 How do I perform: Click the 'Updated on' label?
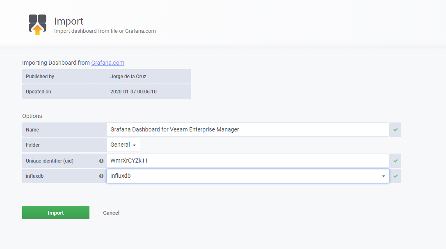pyautogui.click(x=39, y=92)
